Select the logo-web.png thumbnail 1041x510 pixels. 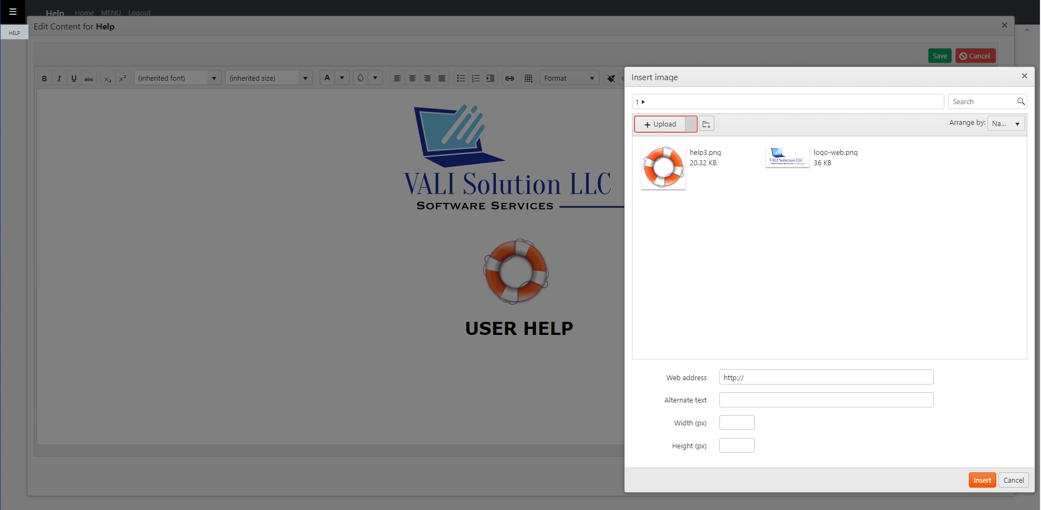tap(787, 157)
